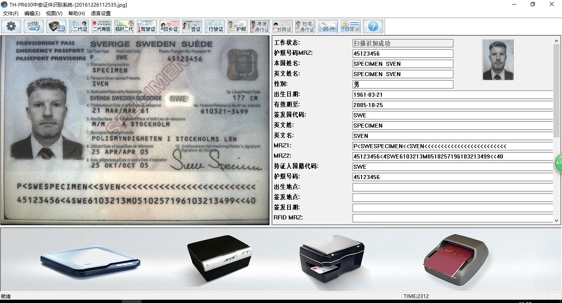Click the 护照号码MRZ field showing 45123456
The image size is (562, 303).
tap(403, 54)
